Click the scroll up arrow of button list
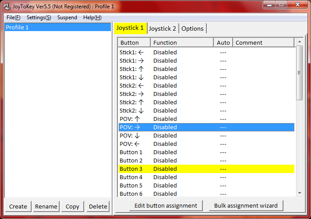 tap(300, 42)
